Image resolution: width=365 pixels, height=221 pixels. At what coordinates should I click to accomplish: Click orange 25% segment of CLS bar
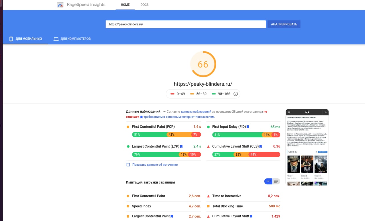click(241, 154)
